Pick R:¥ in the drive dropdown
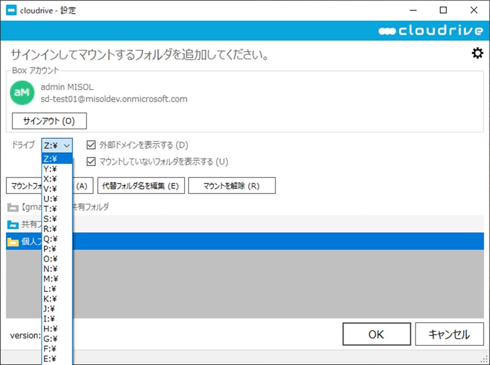 coord(57,229)
